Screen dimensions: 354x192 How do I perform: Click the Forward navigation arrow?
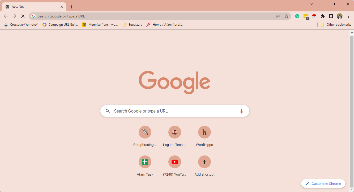point(14,16)
